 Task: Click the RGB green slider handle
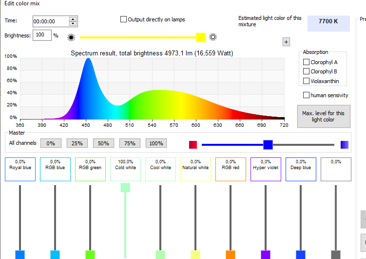click(90, 255)
